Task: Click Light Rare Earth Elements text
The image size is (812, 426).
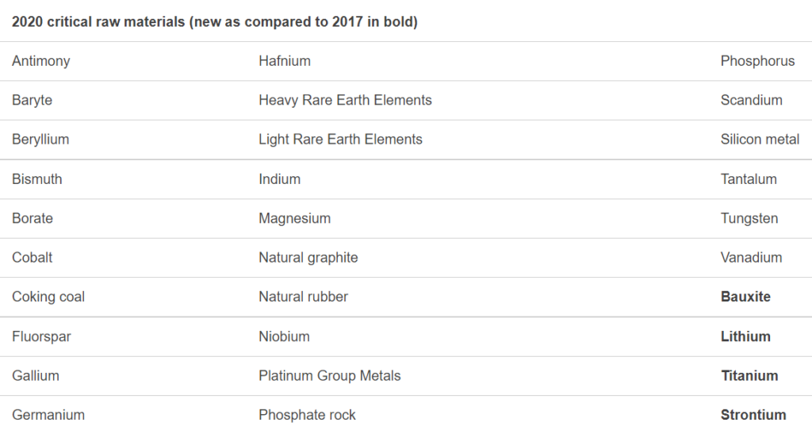Action: (340, 140)
